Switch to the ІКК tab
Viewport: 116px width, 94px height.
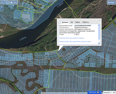[72, 22]
